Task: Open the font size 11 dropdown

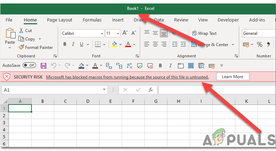Action: pyautogui.click(x=118, y=33)
